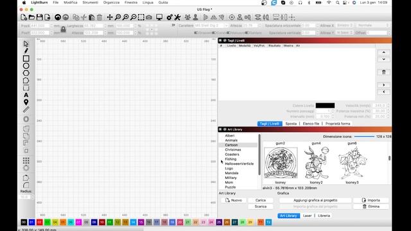Click the Scarica button
This screenshot has height=231, width=411.
point(261,207)
